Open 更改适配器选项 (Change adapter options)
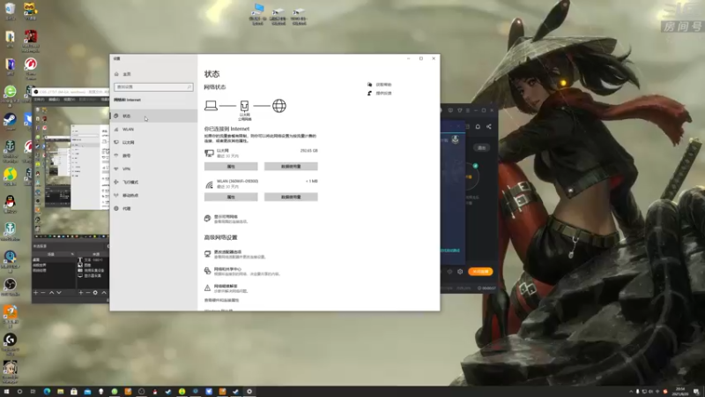Screen dimensions: 705x397 tap(234, 254)
